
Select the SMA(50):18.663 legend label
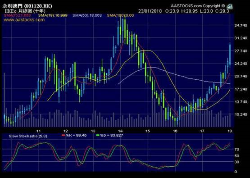[x=87, y=15]
